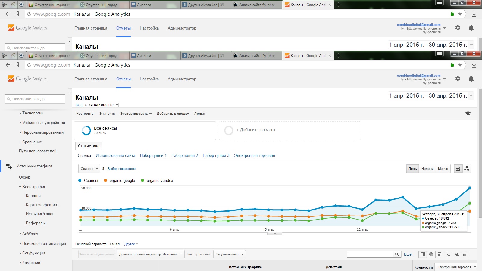Image resolution: width=482 pixels, height=271 pixels.
Task: Open Пути пользователей in the sidebar
Action: tap(38, 151)
